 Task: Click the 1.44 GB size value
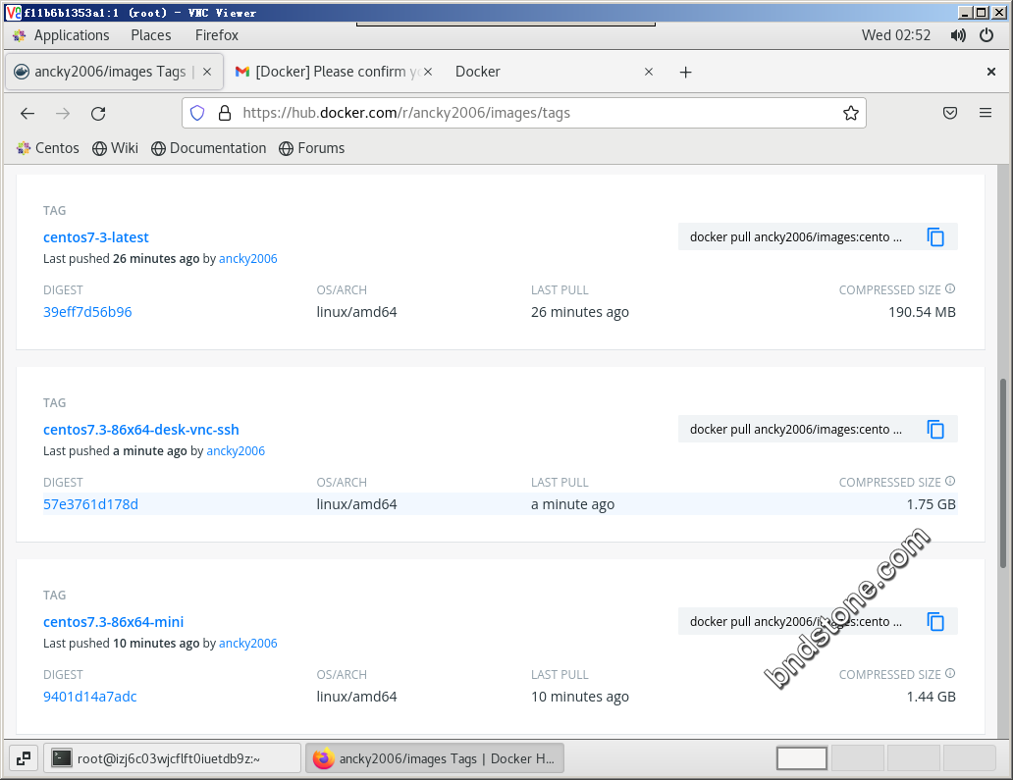click(x=931, y=698)
